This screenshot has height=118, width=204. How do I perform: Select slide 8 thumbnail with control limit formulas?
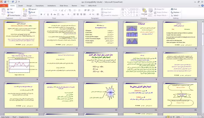pos(101,65)
